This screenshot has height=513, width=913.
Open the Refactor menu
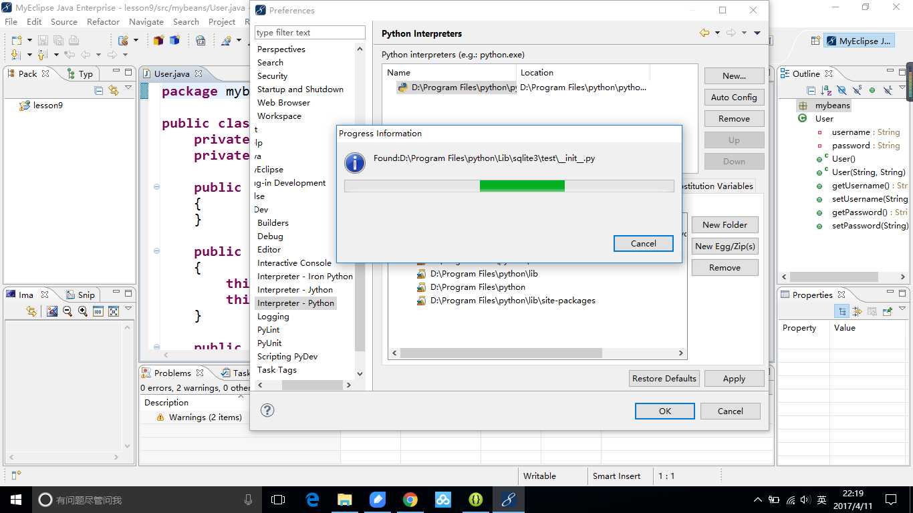coord(103,21)
